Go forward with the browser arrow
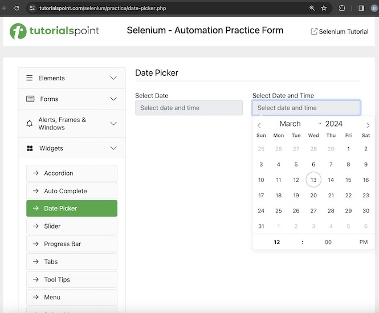379x313 pixels. 3,8
